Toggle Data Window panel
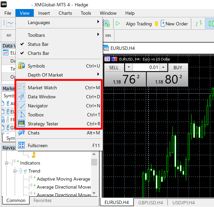214x207 pixels. coord(59,97)
